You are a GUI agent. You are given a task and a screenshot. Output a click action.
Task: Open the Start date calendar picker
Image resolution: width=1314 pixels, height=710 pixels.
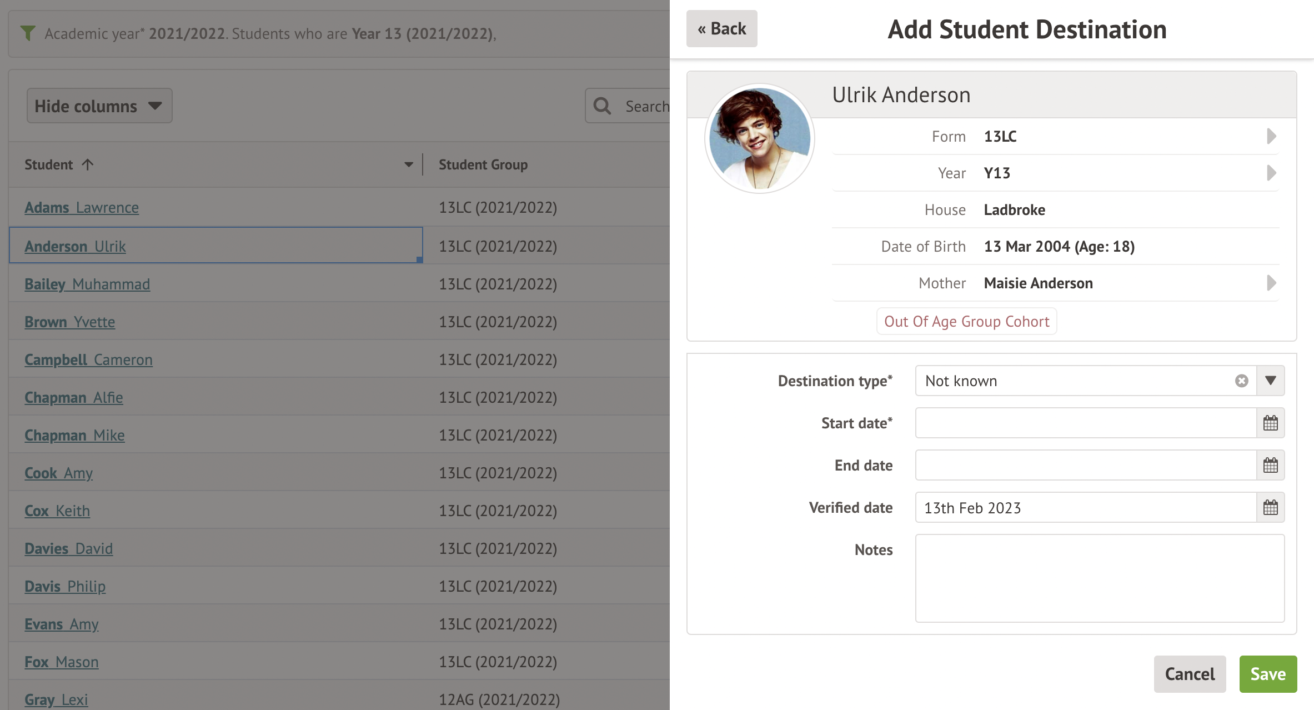tap(1270, 423)
